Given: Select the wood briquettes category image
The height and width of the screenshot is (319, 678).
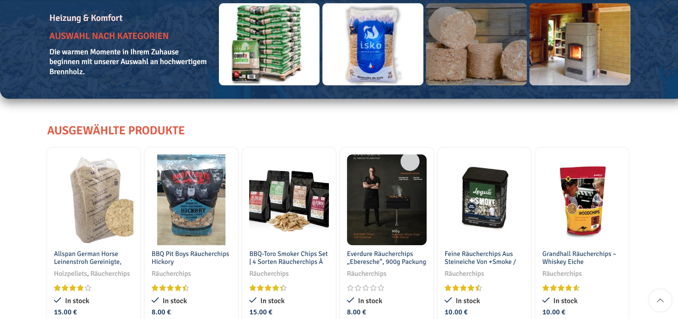Looking at the screenshot, I should pos(476,44).
